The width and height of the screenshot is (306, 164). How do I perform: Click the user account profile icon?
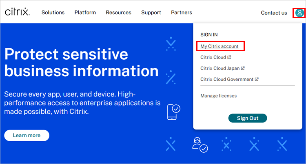pyautogui.click(x=299, y=13)
